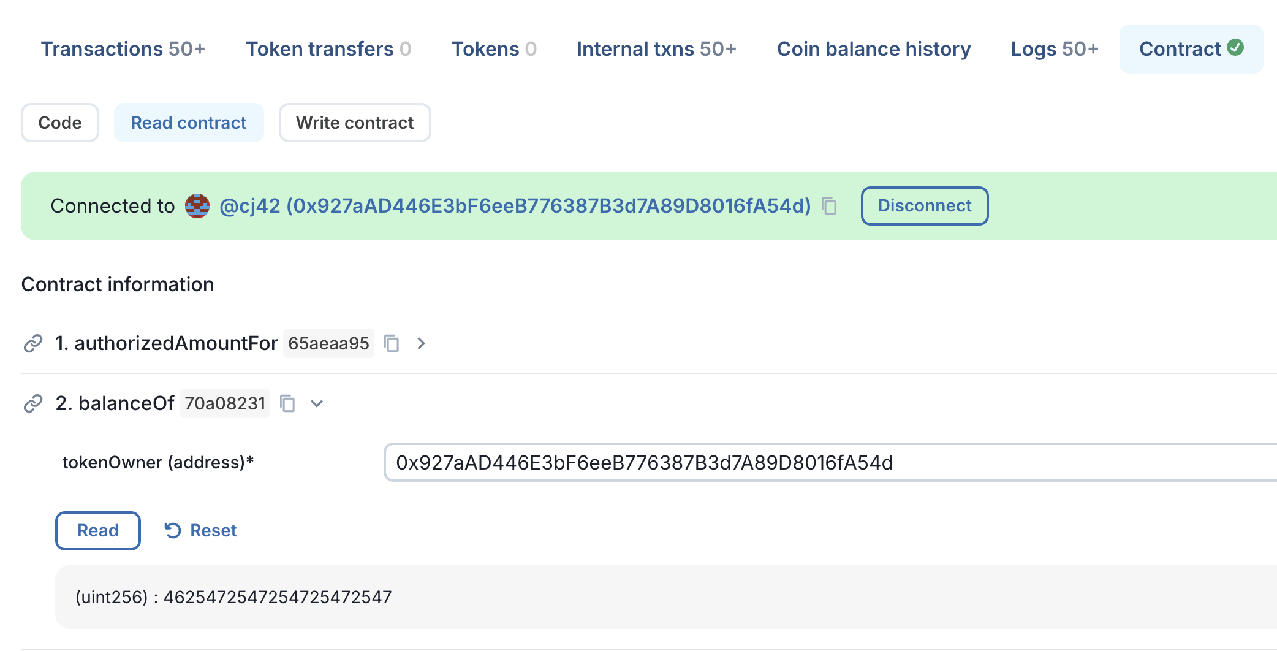The width and height of the screenshot is (1277, 651).
Task: Switch to Token transfers tab
Action: 328,49
